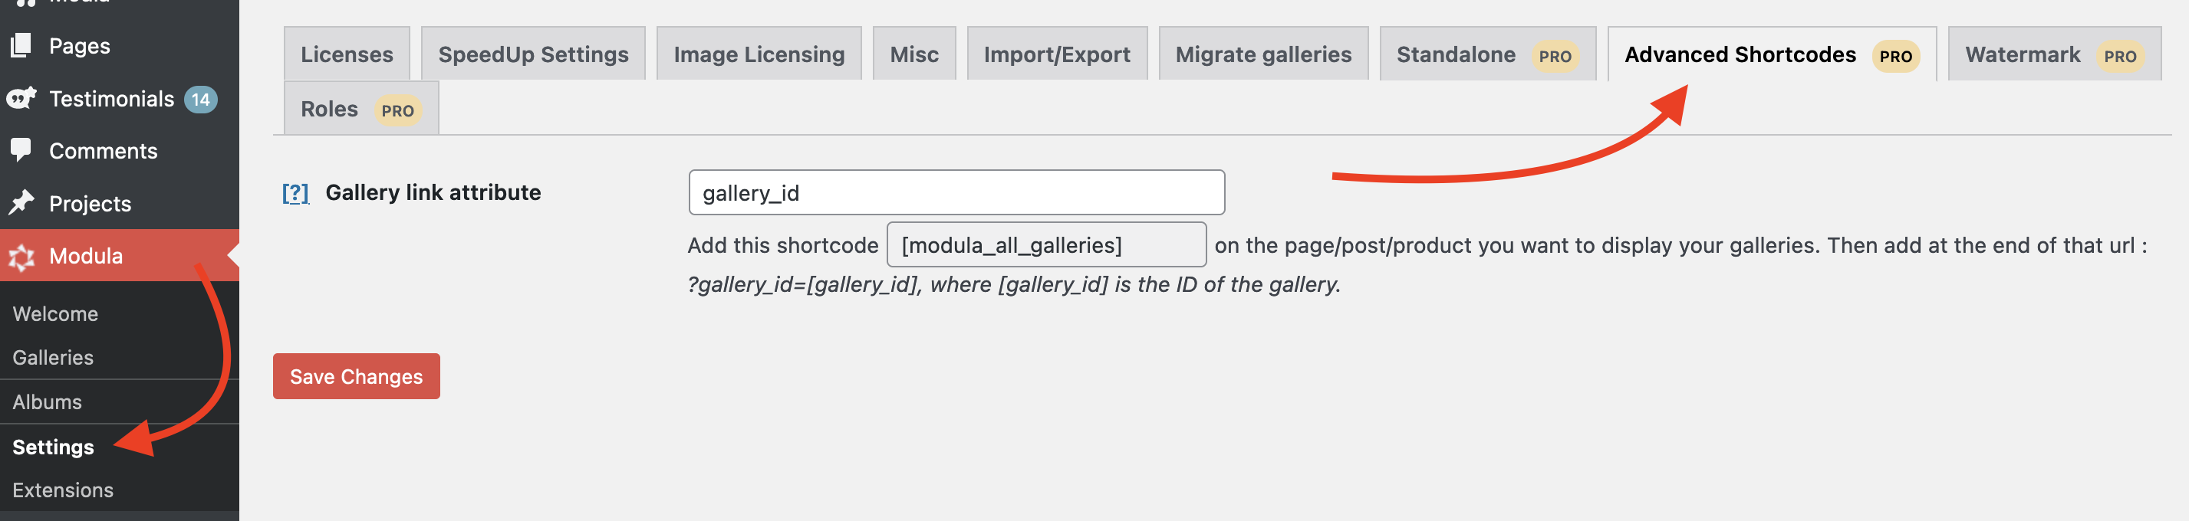Click the Testimonials quote-bubble icon
Image resolution: width=2189 pixels, height=521 pixels.
coord(21,98)
